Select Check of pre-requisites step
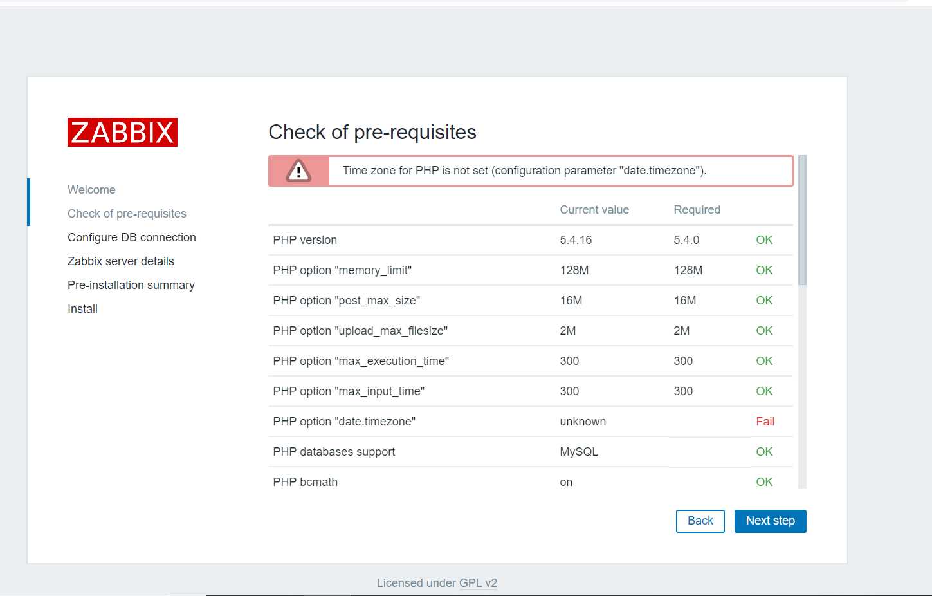932x596 pixels. click(127, 214)
